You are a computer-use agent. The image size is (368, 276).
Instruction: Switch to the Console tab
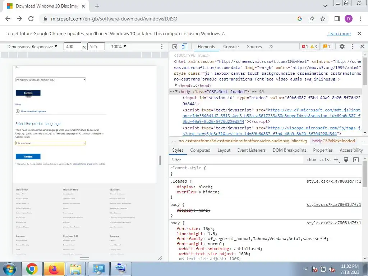(231, 47)
